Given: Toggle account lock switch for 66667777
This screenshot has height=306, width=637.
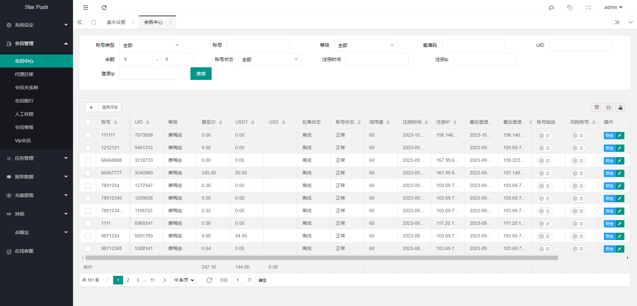Looking at the screenshot, I should click(x=544, y=173).
